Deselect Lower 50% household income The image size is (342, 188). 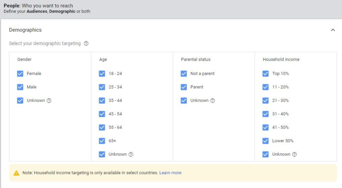pyautogui.click(x=266, y=141)
